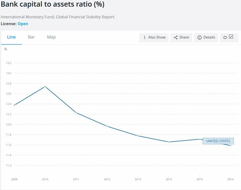Toggle the data labels checkbox
The height and width of the screenshot is (190, 241).
pos(231,37)
